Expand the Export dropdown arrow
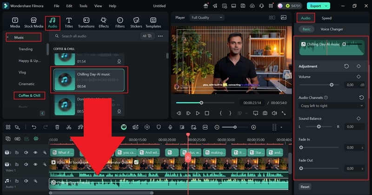The width and height of the screenshot is (372, 195). click(326, 6)
